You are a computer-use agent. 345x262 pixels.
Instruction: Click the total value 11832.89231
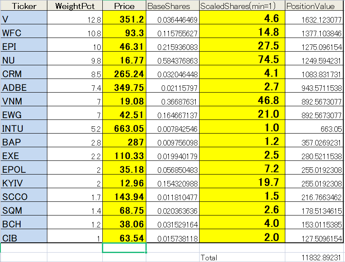click(314, 257)
